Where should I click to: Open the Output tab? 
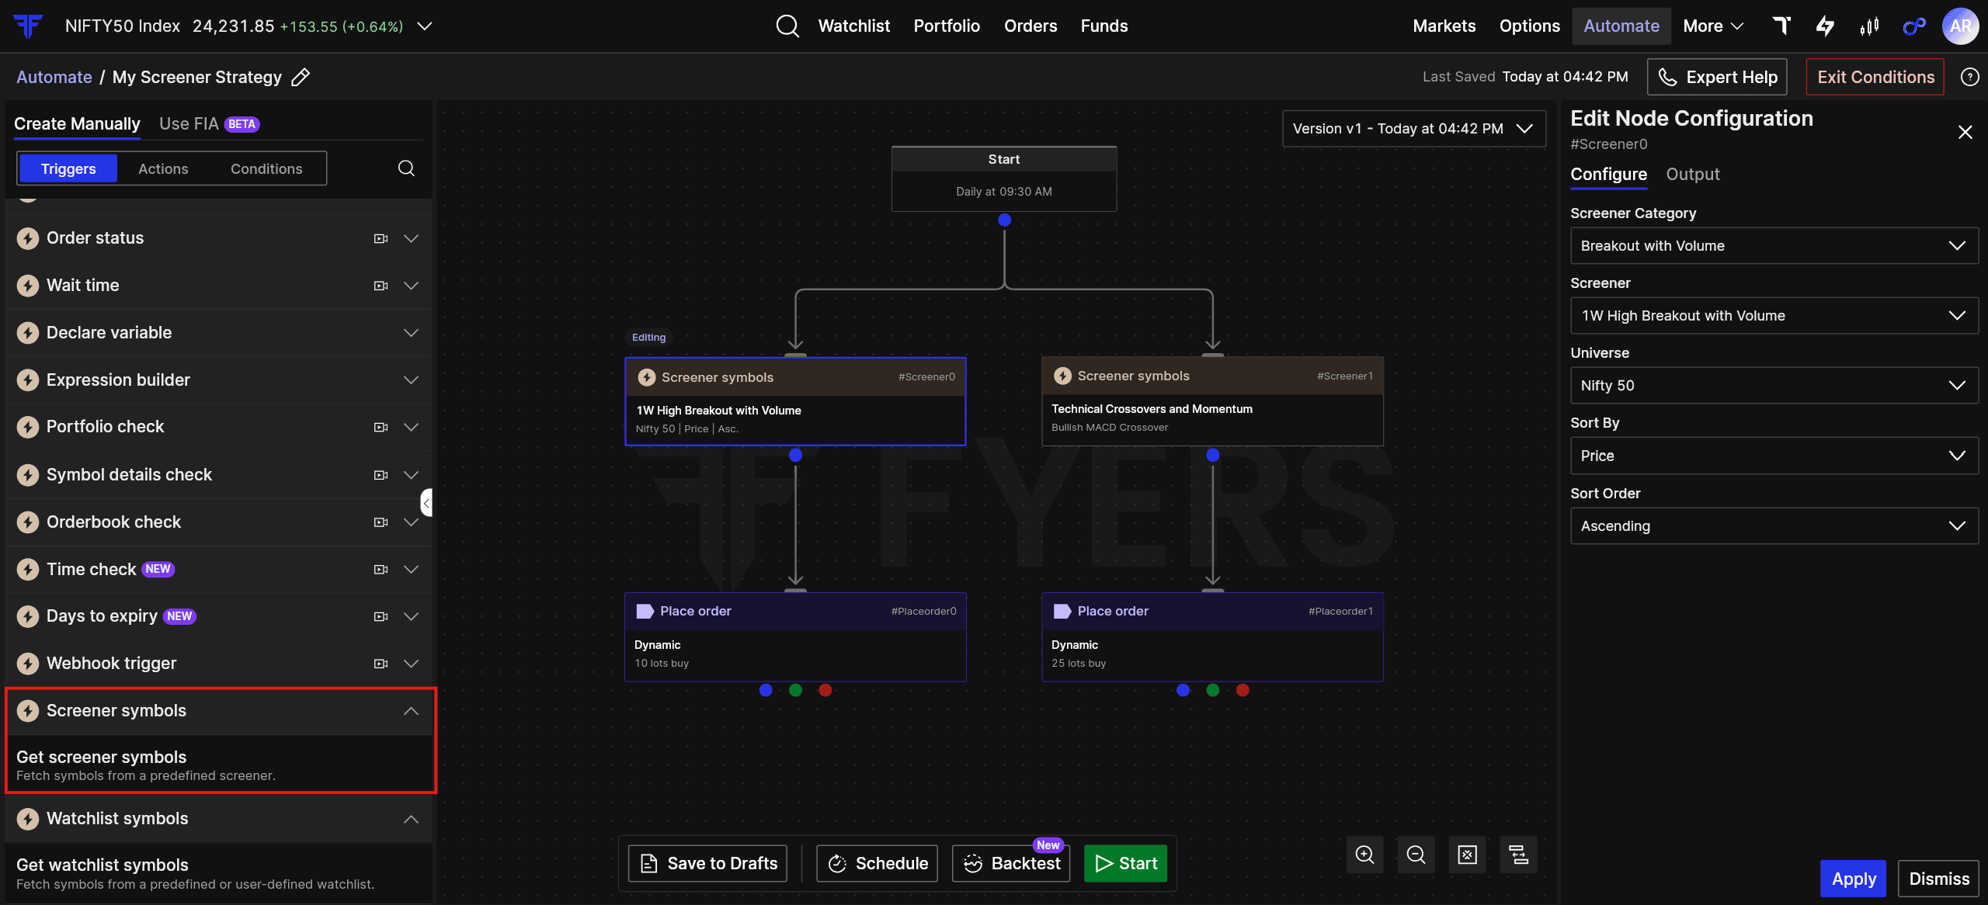pyautogui.click(x=1693, y=175)
